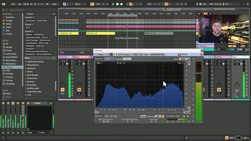The height and width of the screenshot is (141, 251).
Task: Expand the Nicky Romero plug-in folder
Action: pyautogui.click(x=26, y=65)
